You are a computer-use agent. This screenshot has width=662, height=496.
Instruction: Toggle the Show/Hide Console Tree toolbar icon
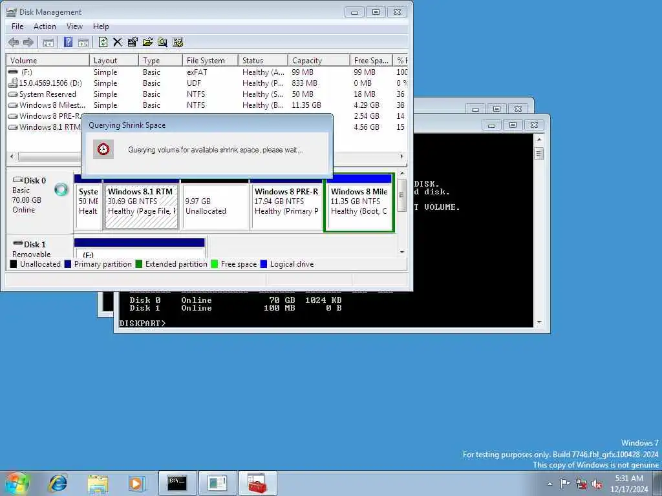tap(48, 42)
